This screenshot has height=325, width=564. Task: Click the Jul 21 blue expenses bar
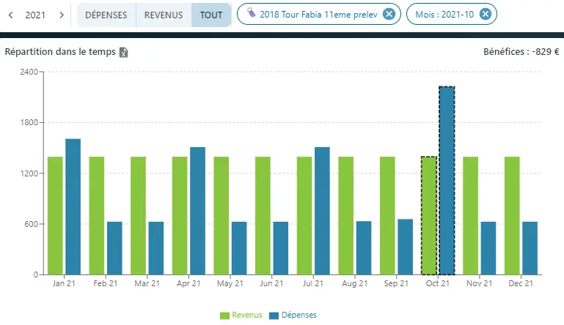[322, 211]
